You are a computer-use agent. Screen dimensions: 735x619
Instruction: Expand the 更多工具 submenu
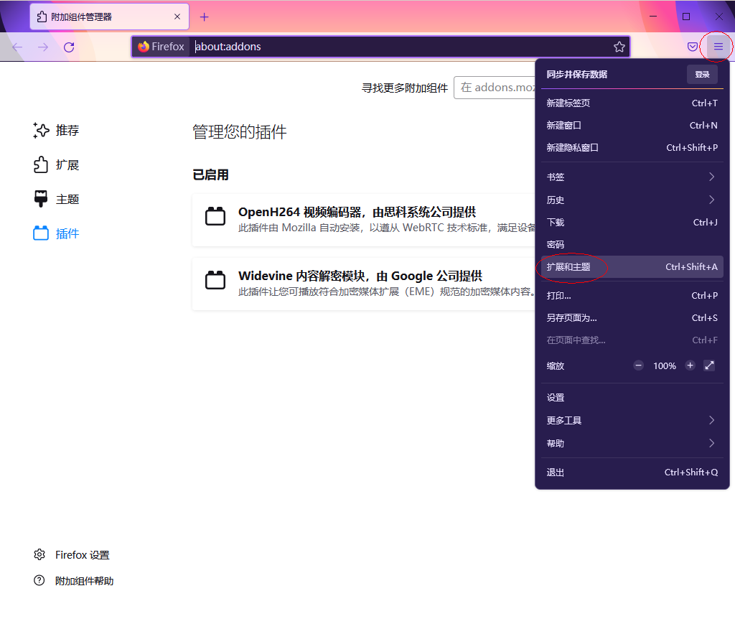[x=632, y=420]
